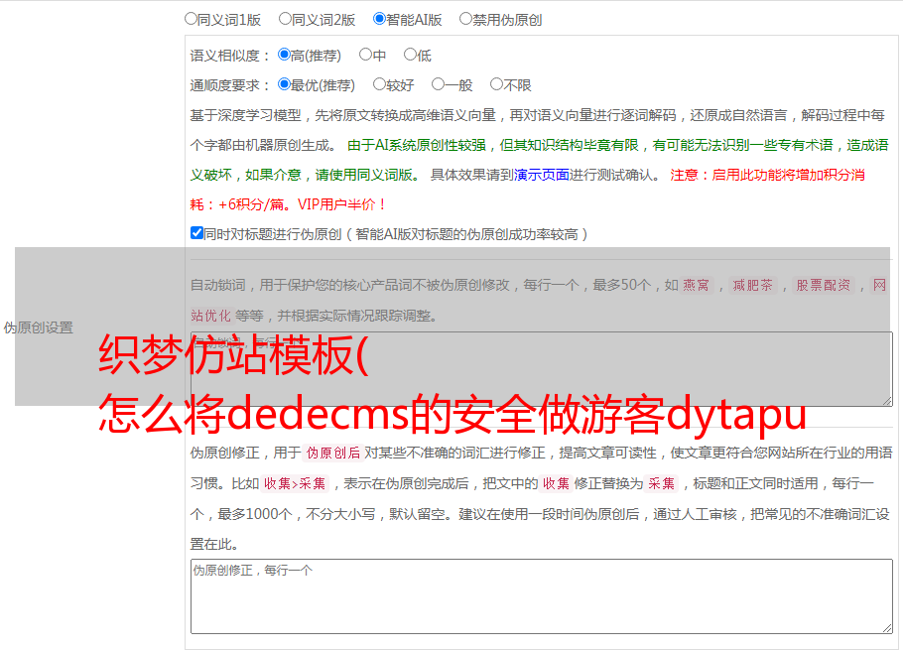Viewport: 904px width, 653px height.
Task: Click resize handle of 伪原创修正 textarea
Action: pos(887,628)
